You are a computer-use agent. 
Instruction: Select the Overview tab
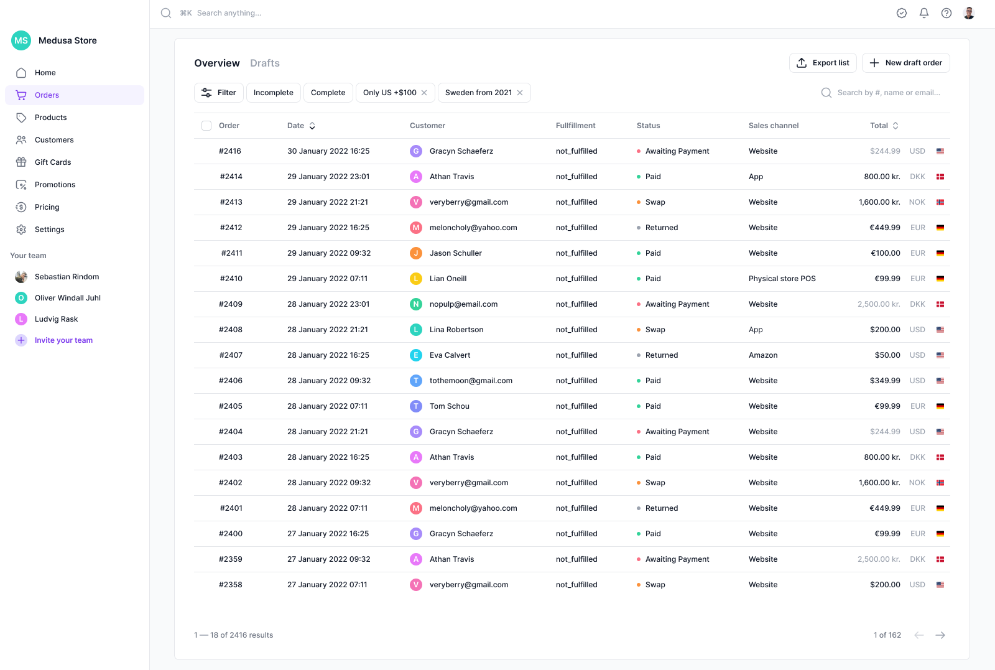[x=216, y=63]
